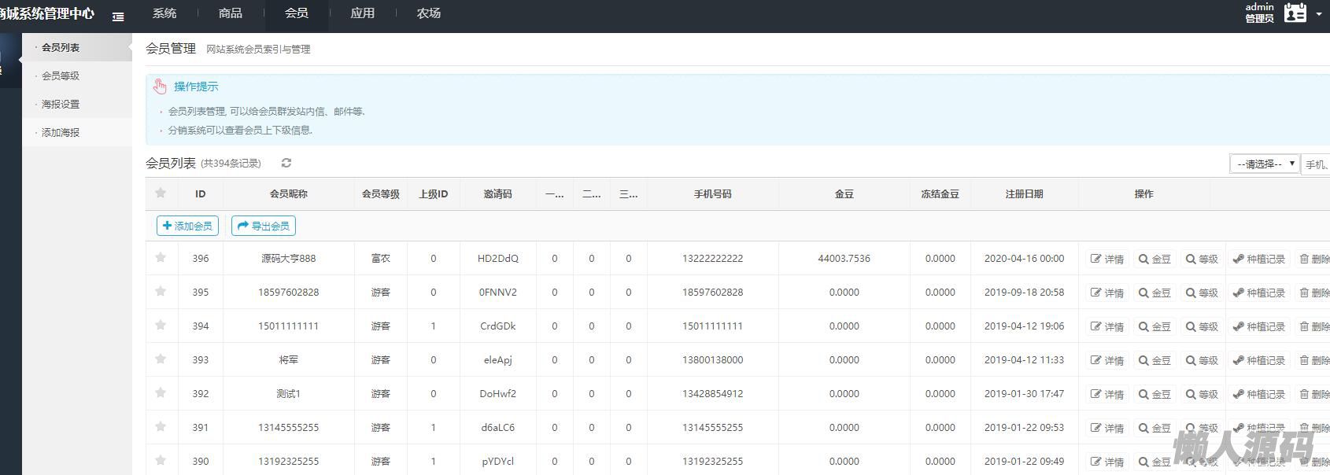Delete member 测试1 via 删除
The image size is (1330, 475).
[1314, 394]
